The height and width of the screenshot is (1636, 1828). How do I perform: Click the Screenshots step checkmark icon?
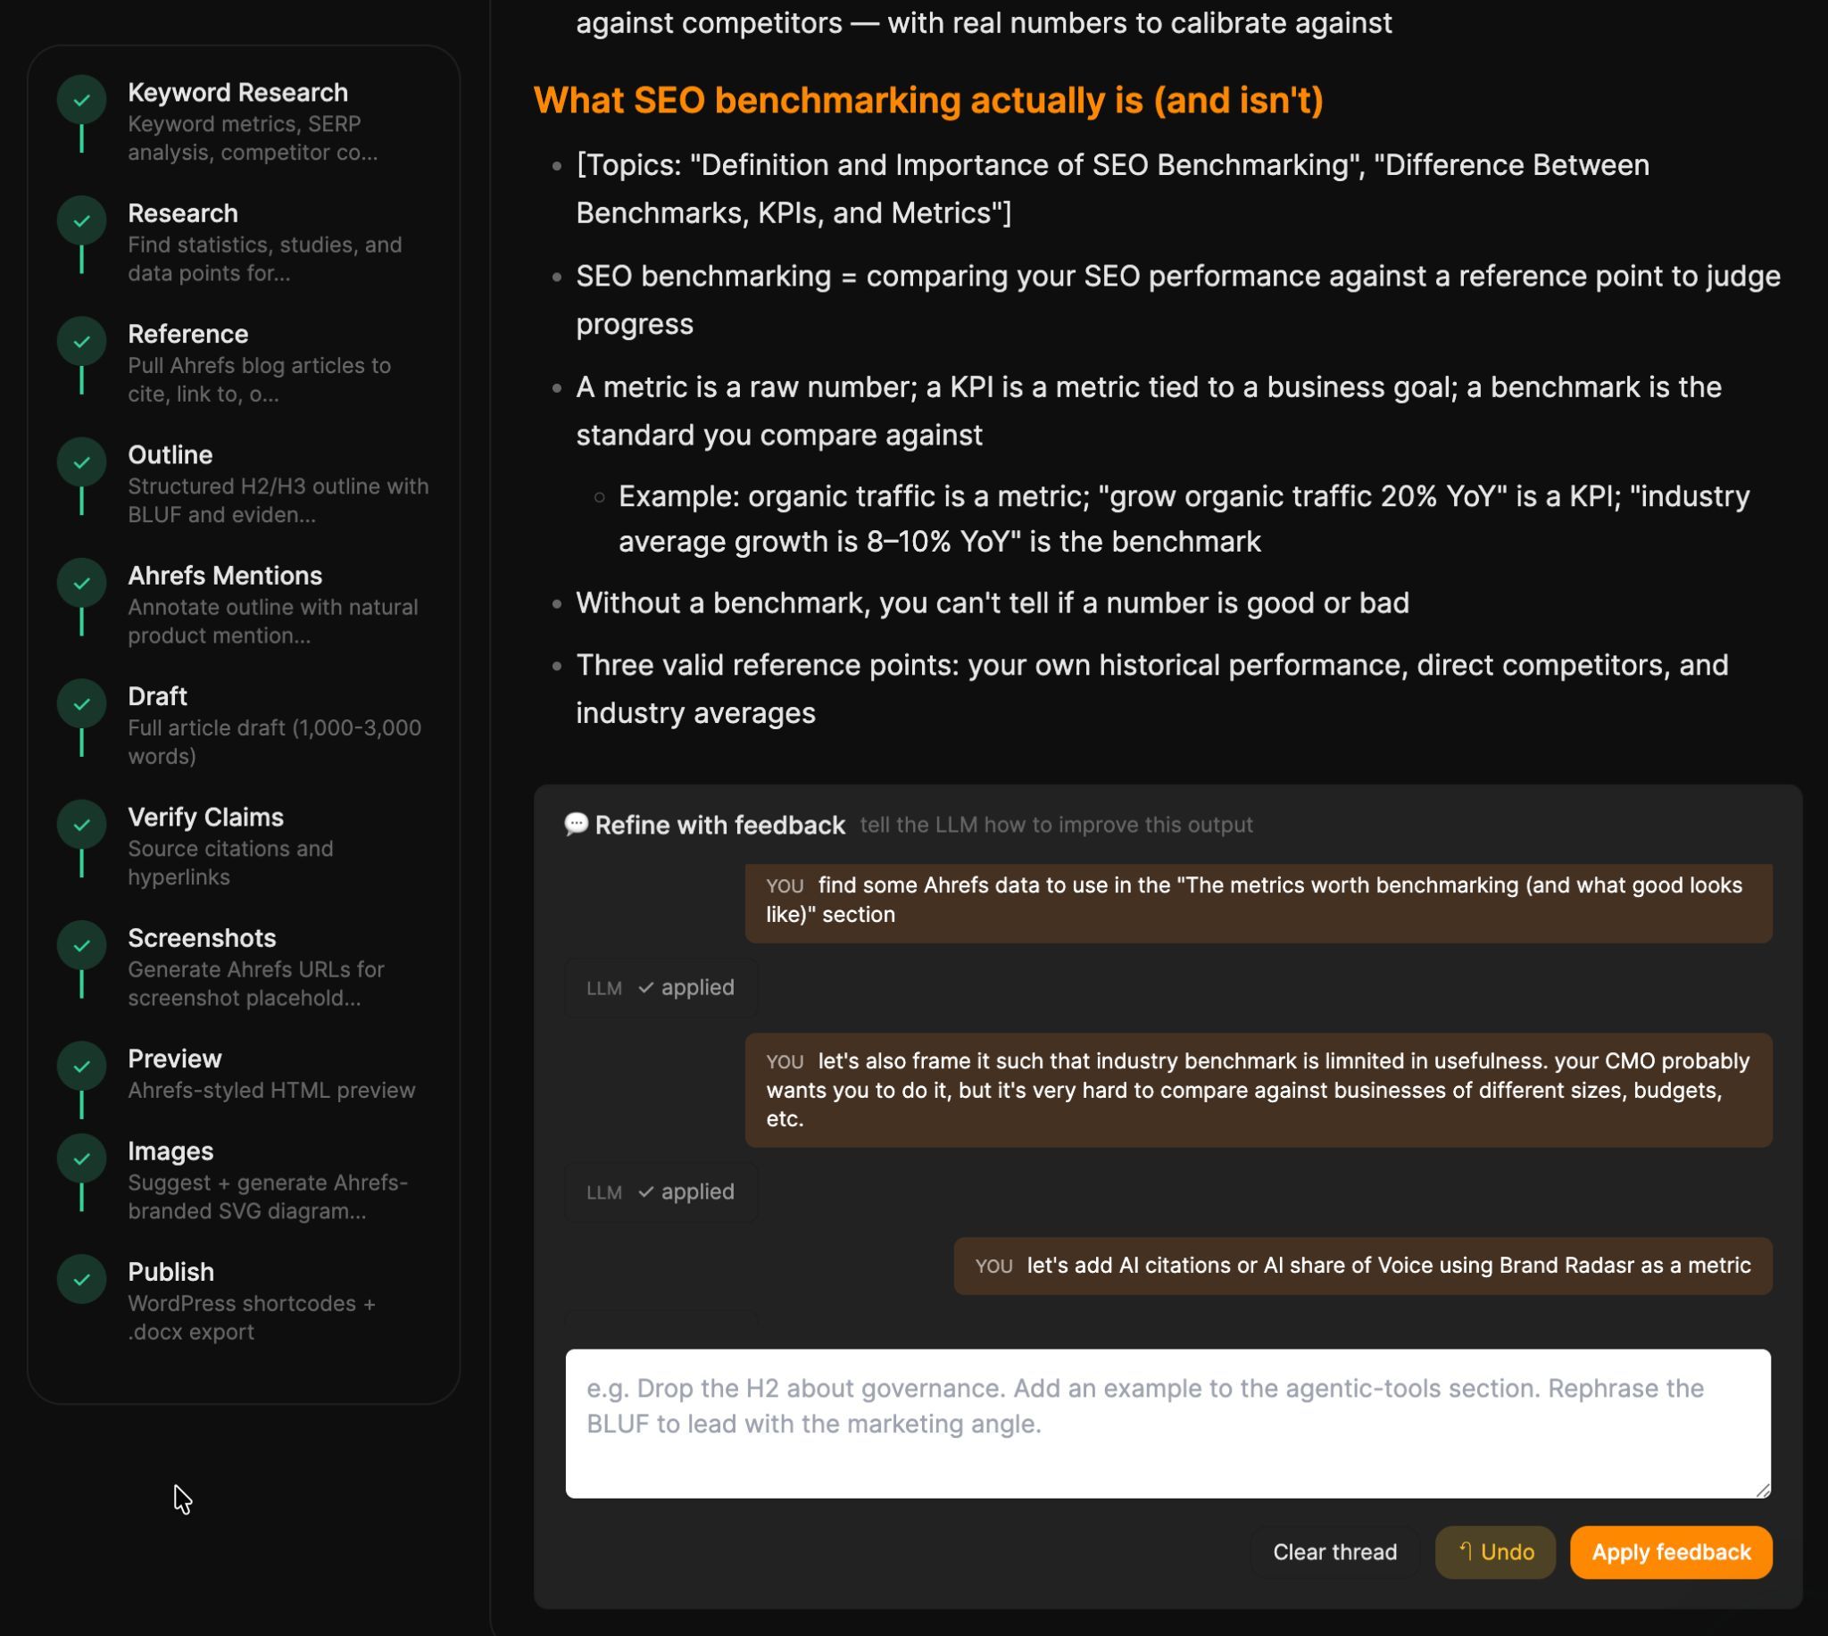pyautogui.click(x=82, y=945)
